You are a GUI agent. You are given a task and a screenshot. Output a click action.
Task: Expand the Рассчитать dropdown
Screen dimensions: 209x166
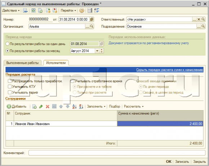pos(134,107)
